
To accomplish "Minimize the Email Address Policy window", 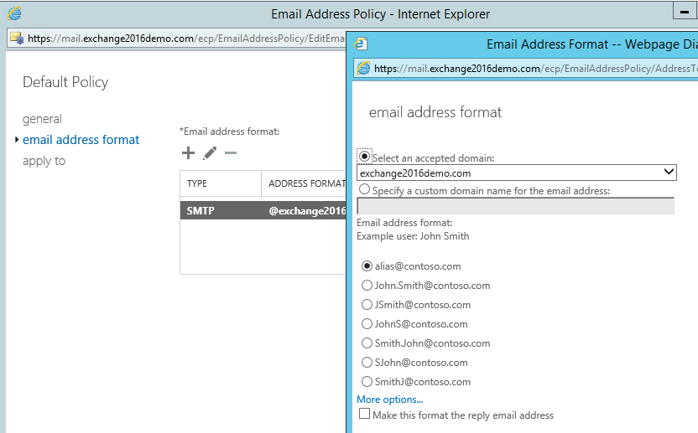I will pyautogui.click(x=685, y=12).
